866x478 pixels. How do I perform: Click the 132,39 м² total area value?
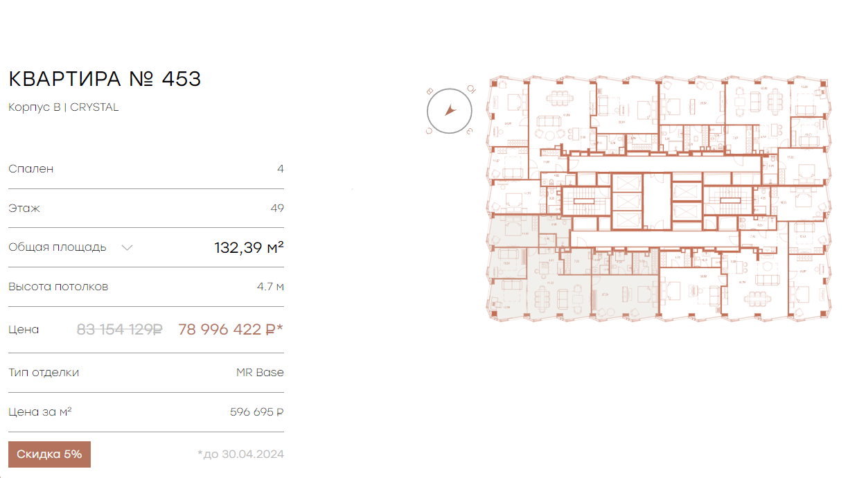(249, 247)
